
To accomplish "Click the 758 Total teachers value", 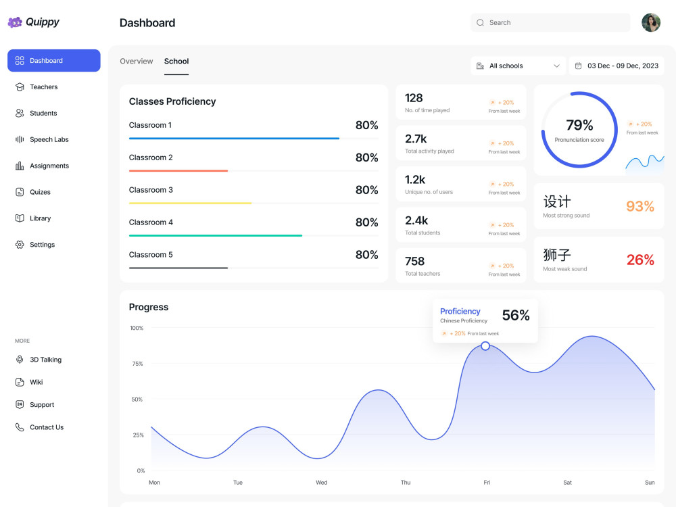I will tap(415, 261).
